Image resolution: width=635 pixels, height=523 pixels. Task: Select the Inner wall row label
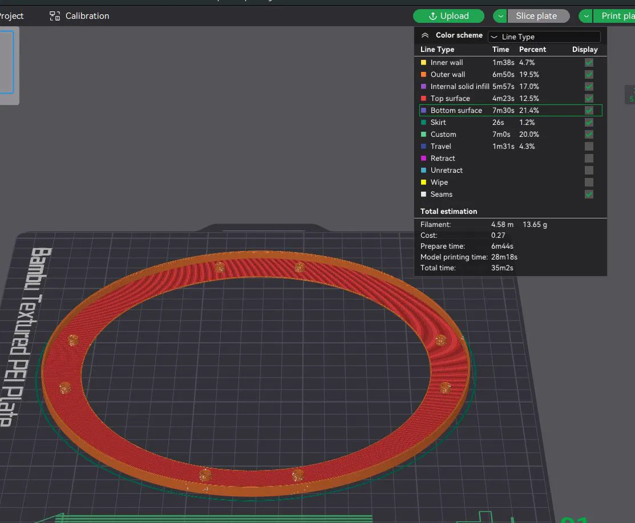[447, 62]
